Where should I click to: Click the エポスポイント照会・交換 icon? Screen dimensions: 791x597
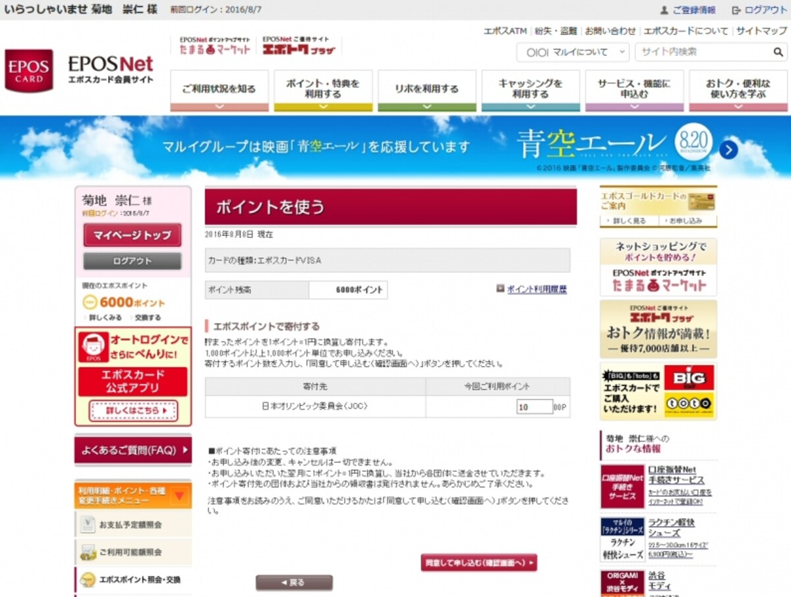tap(88, 580)
